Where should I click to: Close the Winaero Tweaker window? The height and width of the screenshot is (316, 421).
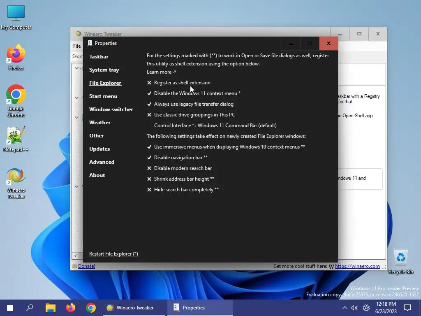378,34
